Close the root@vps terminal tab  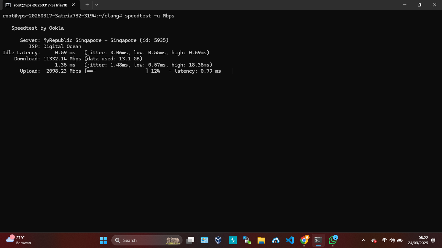(73, 5)
